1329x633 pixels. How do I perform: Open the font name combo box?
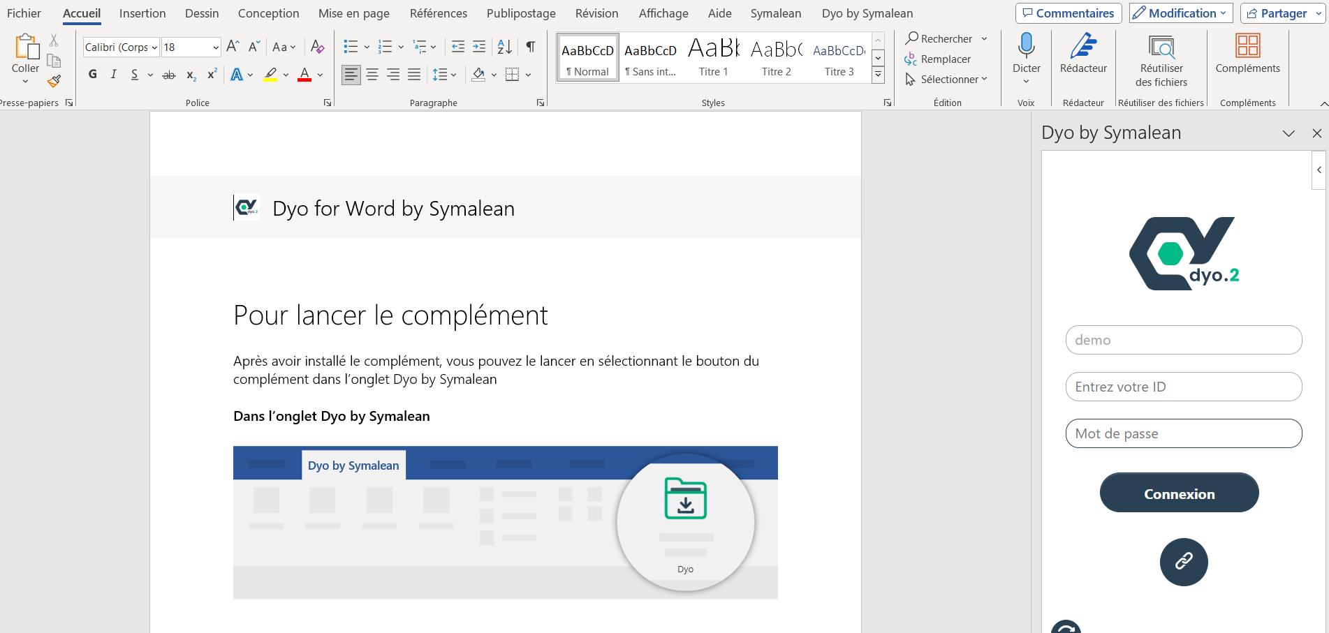click(121, 47)
